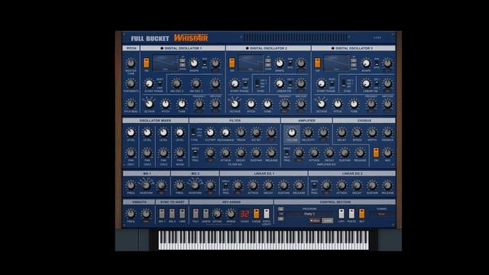
Task: Adjust Amplifier Velocity knob
Action: coord(308,132)
